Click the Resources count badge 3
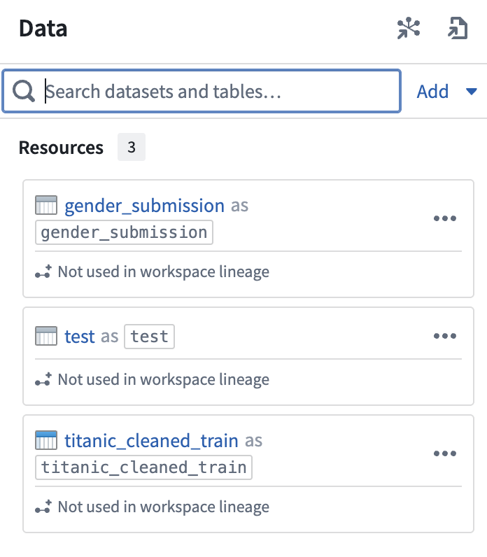This screenshot has height=557, width=487. 132,147
